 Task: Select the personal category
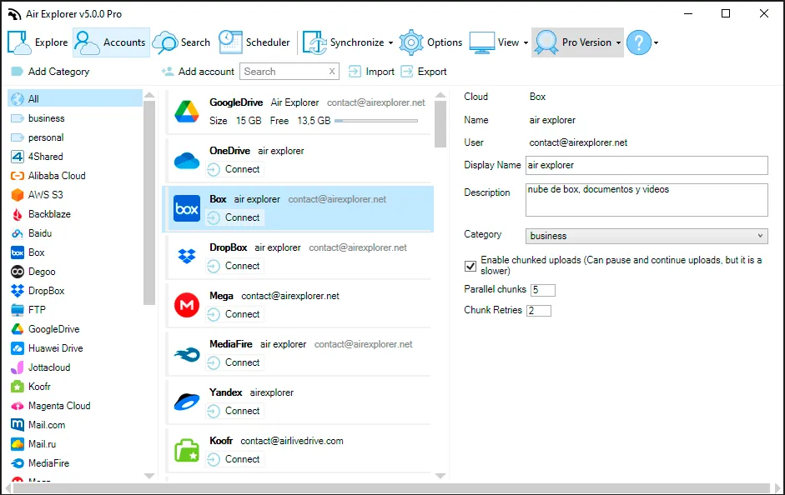pos(75,137)
